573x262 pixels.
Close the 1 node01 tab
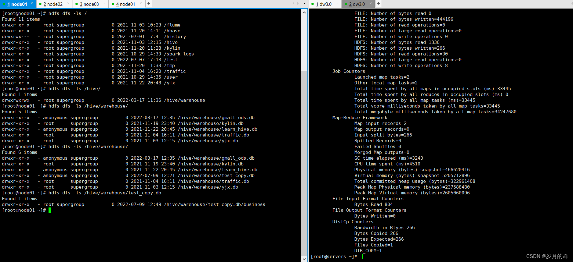pos(32,3)
